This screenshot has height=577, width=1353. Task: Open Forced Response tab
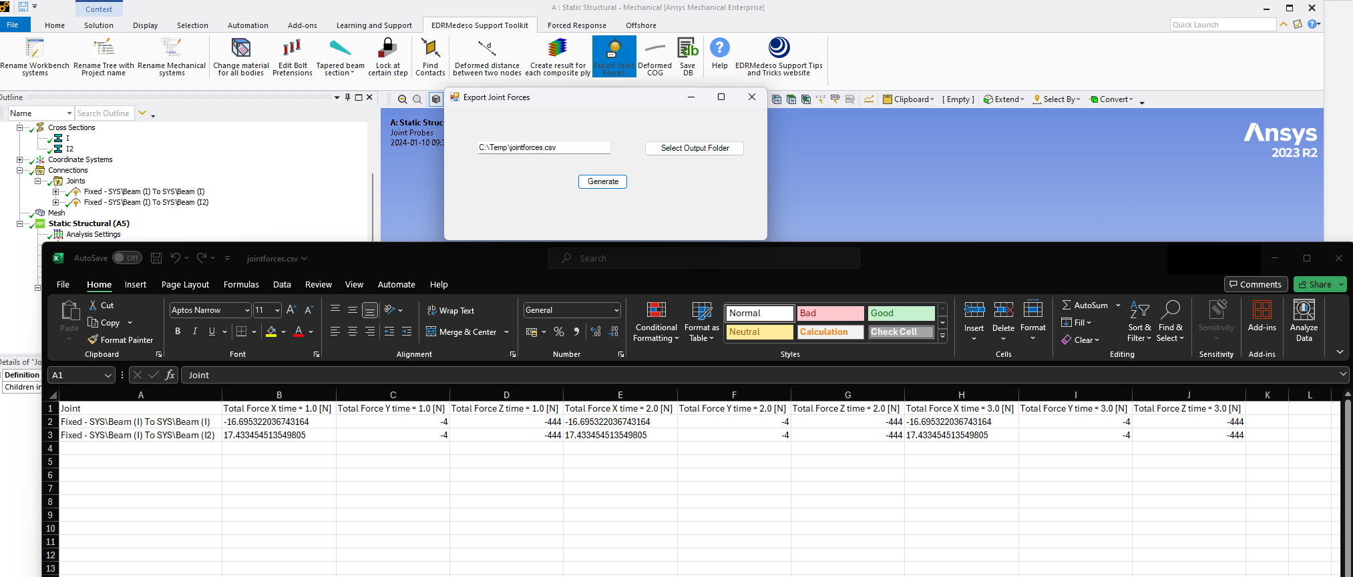coord(577,25)
